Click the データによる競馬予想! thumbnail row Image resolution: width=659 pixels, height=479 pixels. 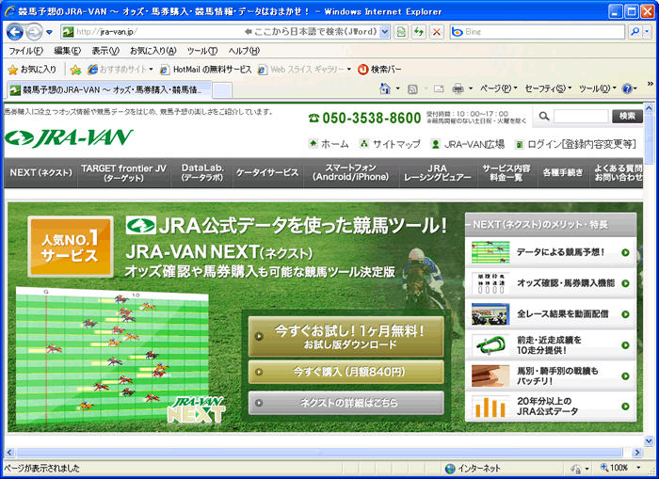551,252
